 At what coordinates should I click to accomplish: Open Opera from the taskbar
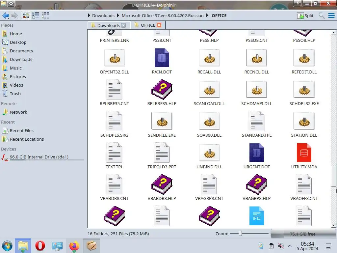(x=40, y=246)
